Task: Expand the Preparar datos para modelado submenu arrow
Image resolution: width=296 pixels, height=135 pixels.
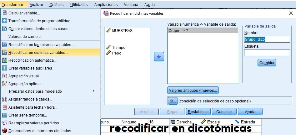Action: tap(93, 91)
